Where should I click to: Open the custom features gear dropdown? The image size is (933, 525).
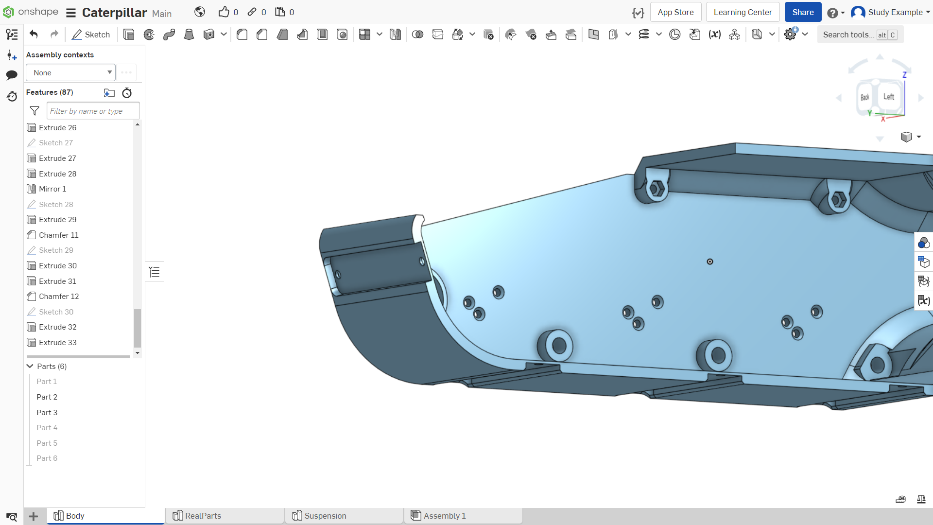pyautogui.click(x=805, y=35)
